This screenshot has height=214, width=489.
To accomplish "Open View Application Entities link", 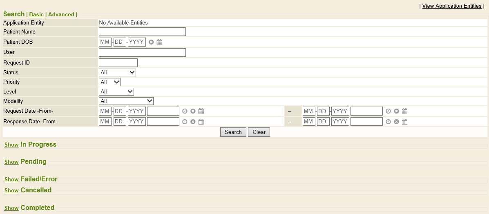I will 451,6.
